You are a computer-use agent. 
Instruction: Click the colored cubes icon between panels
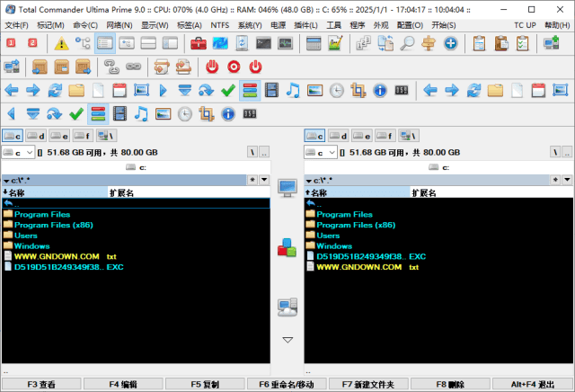coord(287,247)
